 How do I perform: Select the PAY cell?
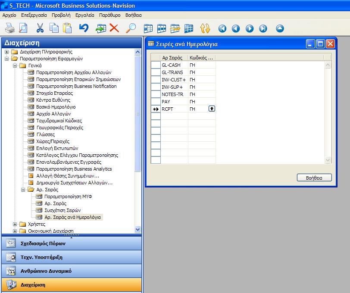coord(174,102)
